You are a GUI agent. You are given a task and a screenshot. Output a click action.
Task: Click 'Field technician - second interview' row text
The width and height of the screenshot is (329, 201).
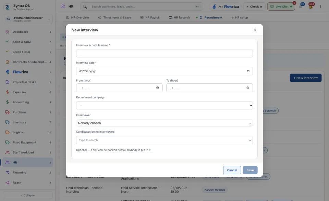point(84,190)
